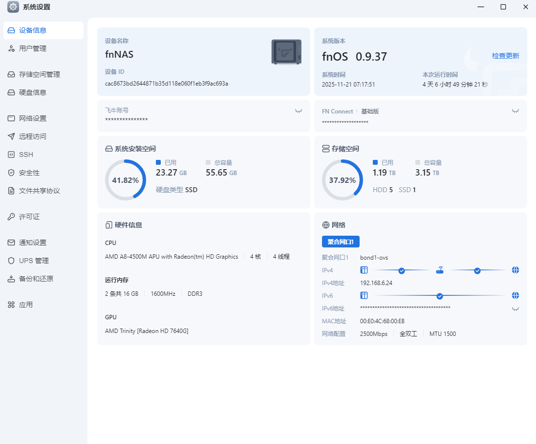Select the 聚合网口1 network tab

341,242
